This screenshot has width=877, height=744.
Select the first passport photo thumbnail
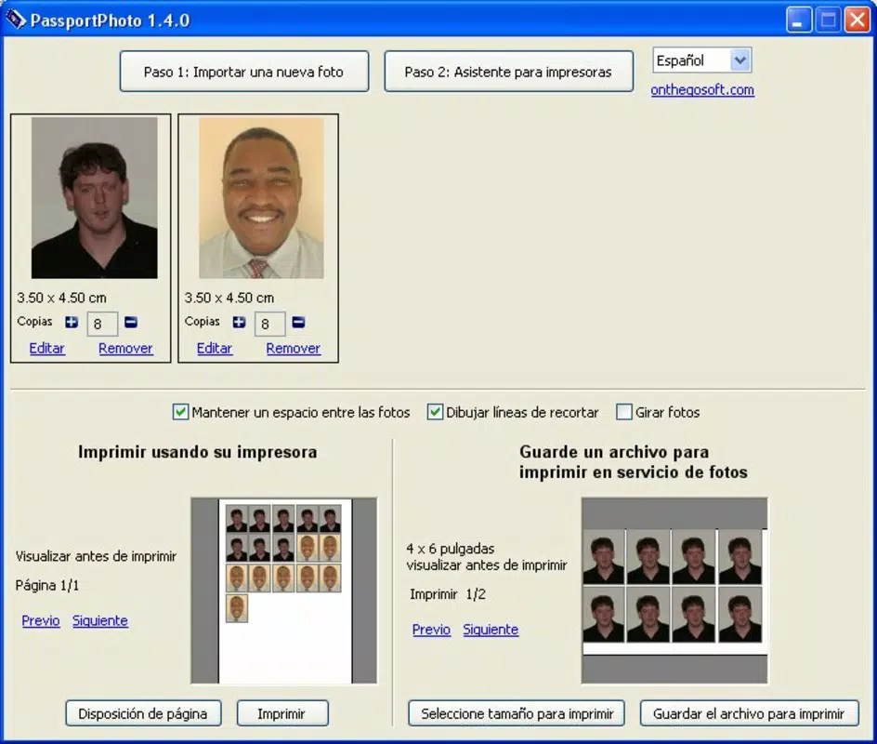(x=95, y=197)
